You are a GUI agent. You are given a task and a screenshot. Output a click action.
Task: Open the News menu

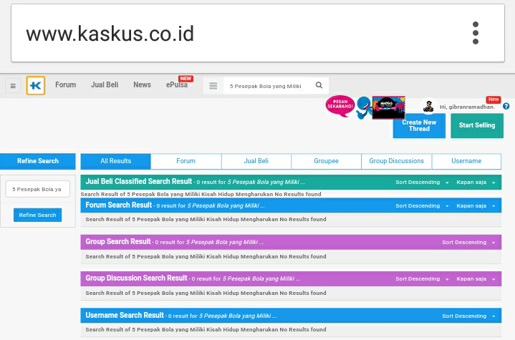pyautogui.click(x=142, y=84)
